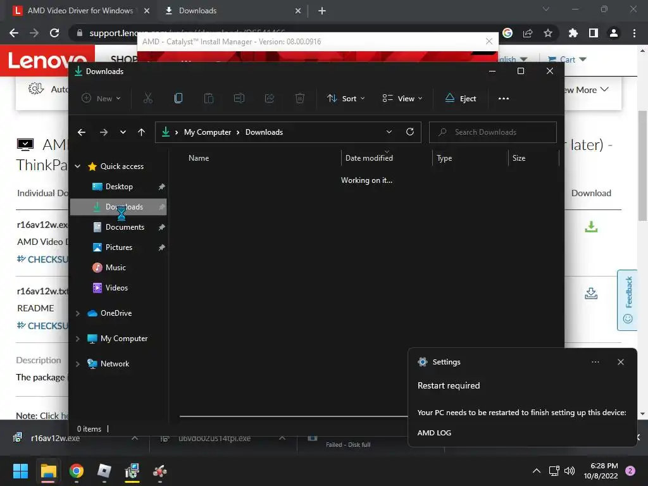Open Chrome extensions puzzle icon

573,33
